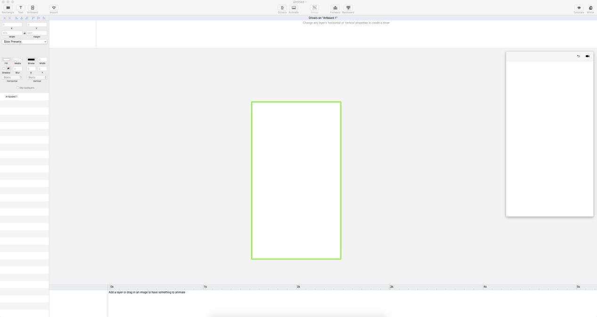Click the Mirror device icon
This screenshot has height=317, width=597.
click(x=590, y=8)
